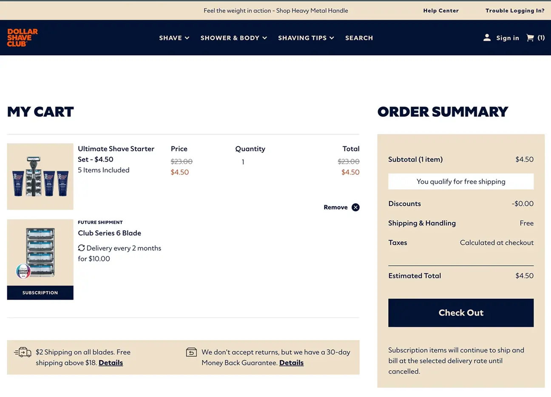
Task: Click Ultimate Shave Starter Set title
Action: pyautogui.click(x=116, y=154)
